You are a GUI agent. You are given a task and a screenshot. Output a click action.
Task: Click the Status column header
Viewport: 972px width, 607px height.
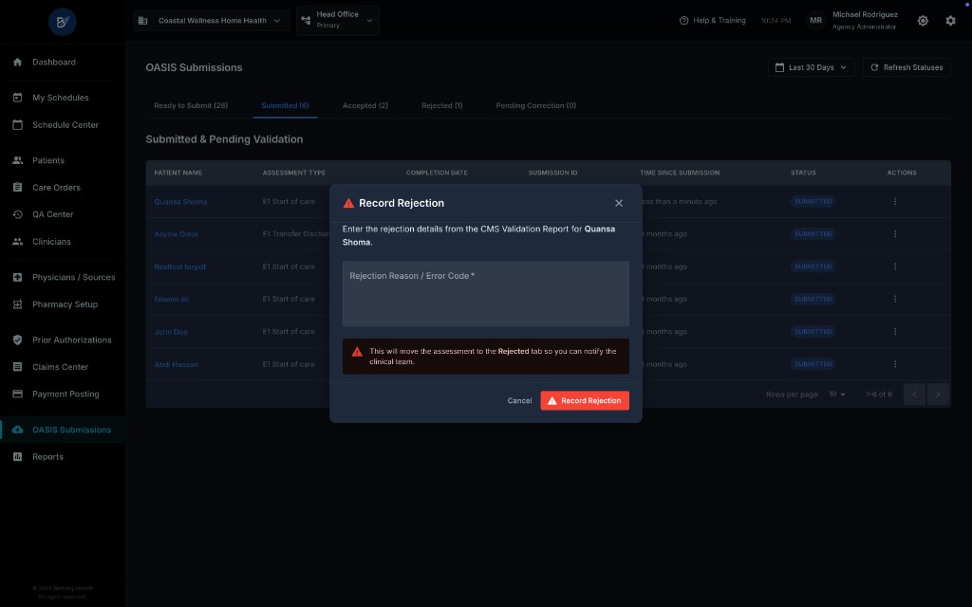803,173
